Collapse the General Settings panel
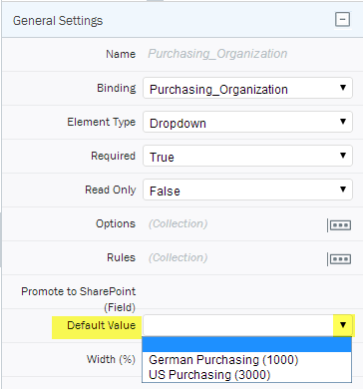The image size is (363, 389). [x=342, y=20]
